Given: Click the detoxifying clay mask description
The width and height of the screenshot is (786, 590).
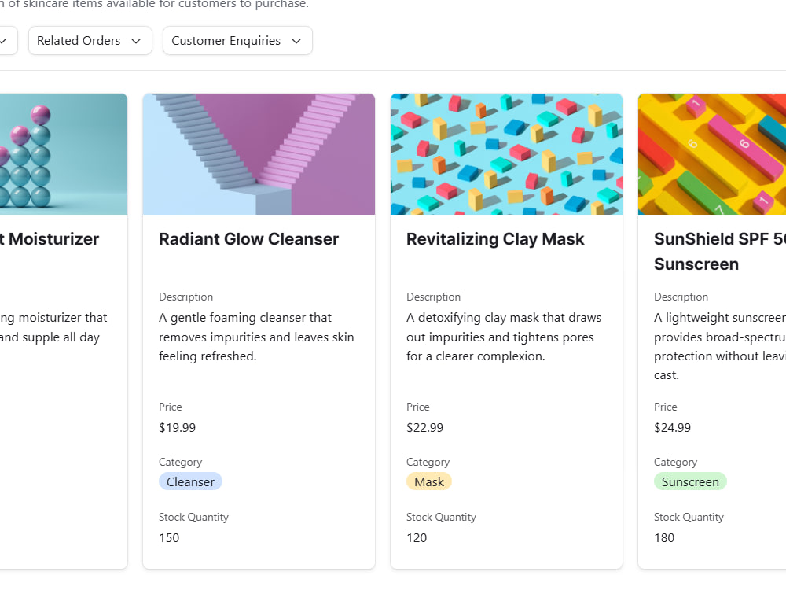Looking at the screenshot, I should point(504,337).
